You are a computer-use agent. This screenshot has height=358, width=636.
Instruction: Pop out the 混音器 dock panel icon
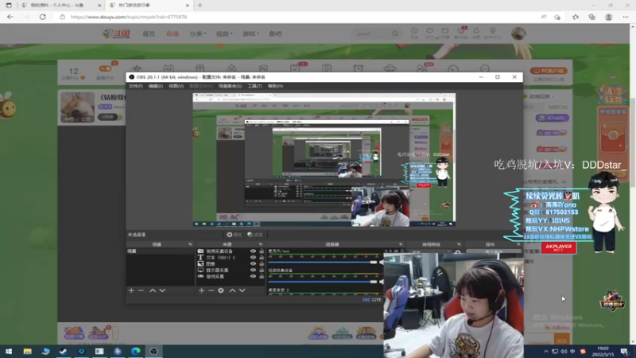click(401, 244)
